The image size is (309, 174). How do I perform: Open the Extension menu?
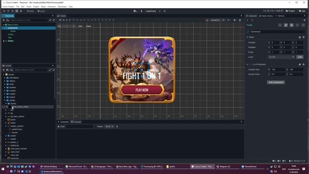[x=52, y=6]
